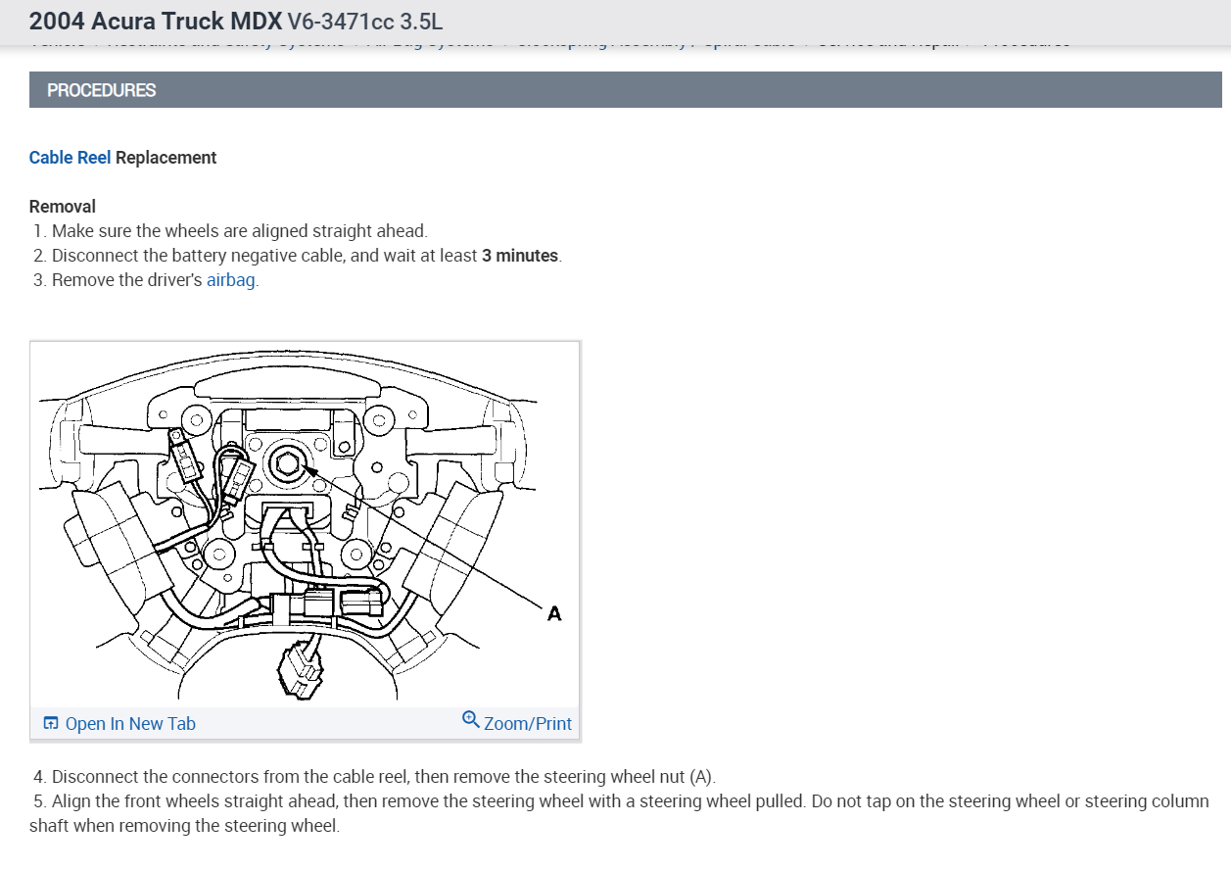Open the steering wheel diagram thumbnail
Image resolution: width=1231 pixels, height=870 pixels.
tap(305, 524)
